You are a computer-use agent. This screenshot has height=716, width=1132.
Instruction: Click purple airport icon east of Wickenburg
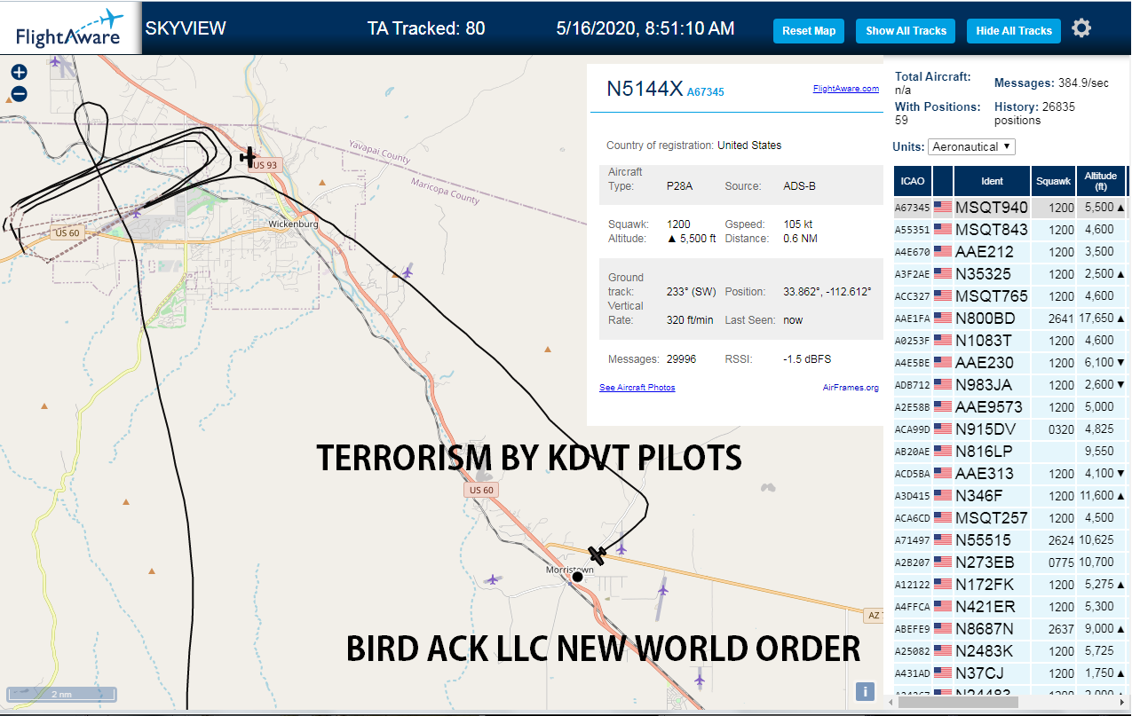point(407,271)
